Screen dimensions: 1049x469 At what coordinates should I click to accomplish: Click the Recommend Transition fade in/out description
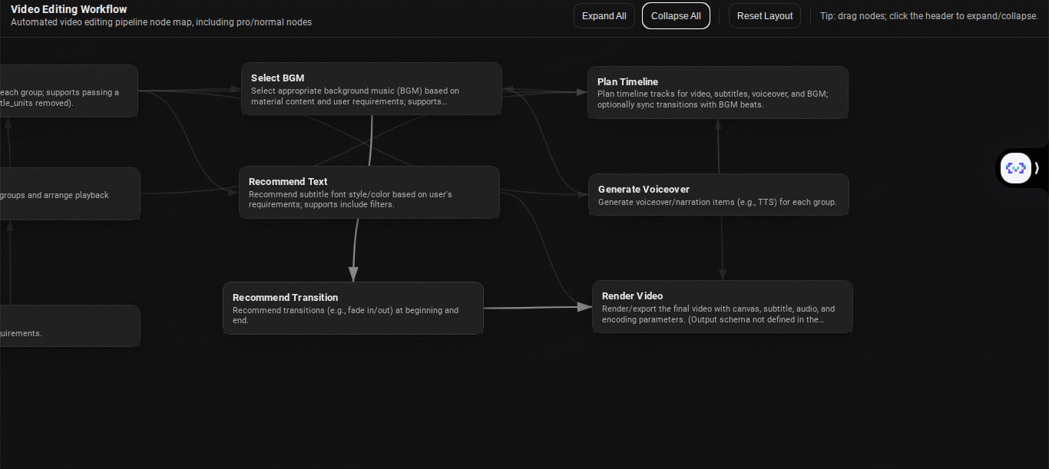(346, 315)
